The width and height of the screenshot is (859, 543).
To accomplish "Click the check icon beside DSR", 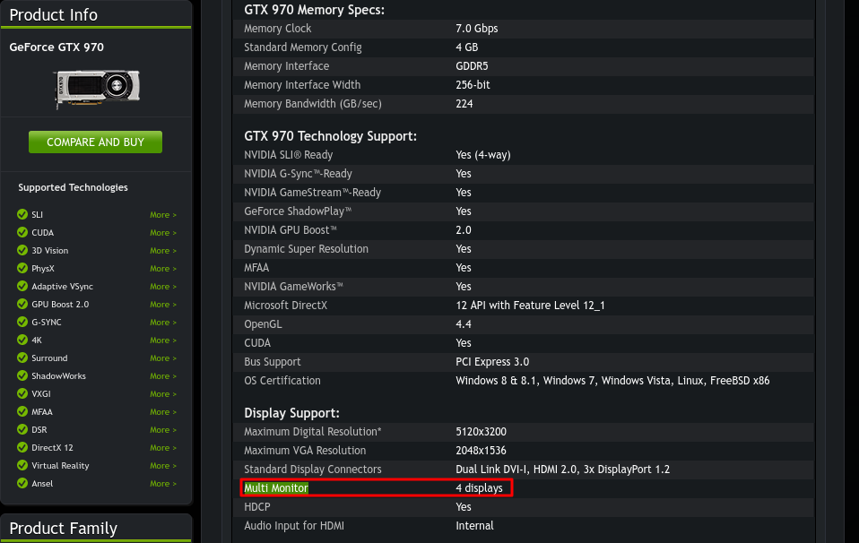I will tap(22, 430).
